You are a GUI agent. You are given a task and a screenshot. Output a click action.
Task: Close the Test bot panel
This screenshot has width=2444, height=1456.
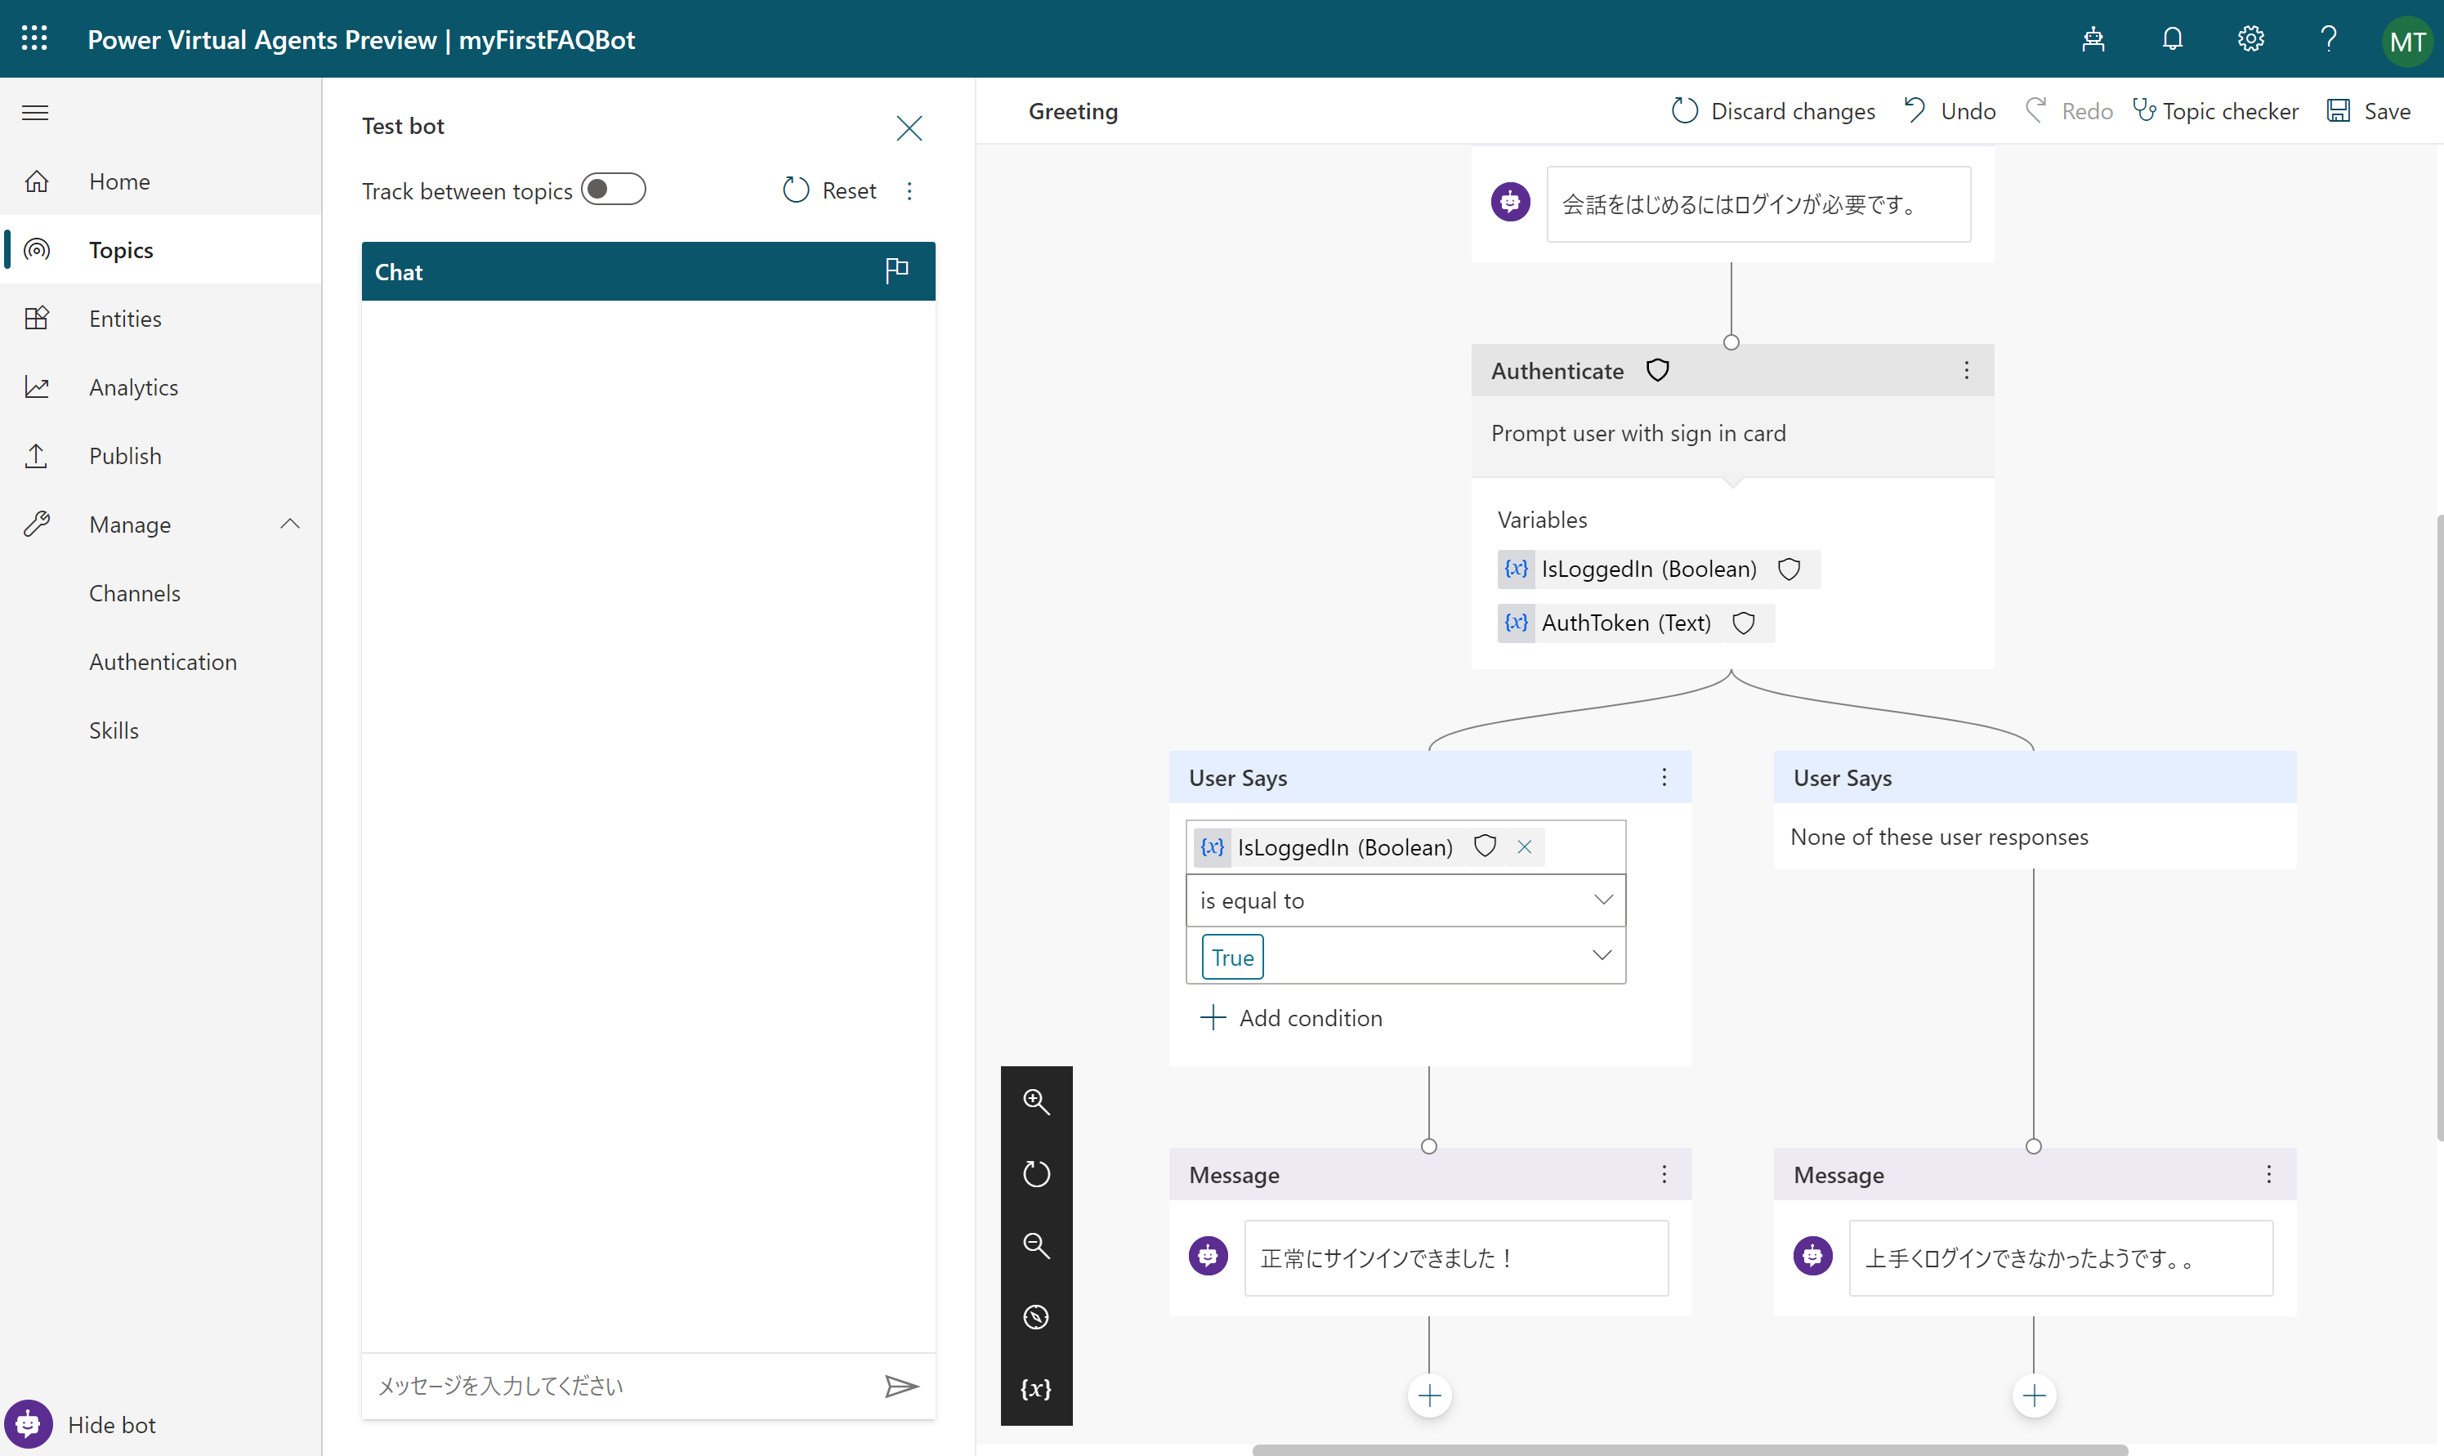coord(909,128)
